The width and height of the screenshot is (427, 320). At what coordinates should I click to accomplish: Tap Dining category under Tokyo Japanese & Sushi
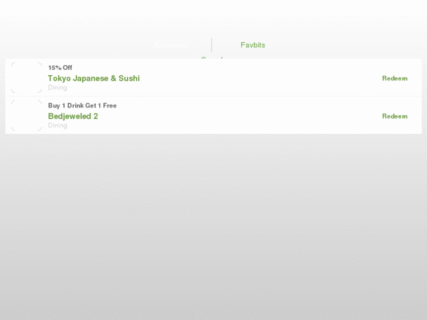coord(58,87)
